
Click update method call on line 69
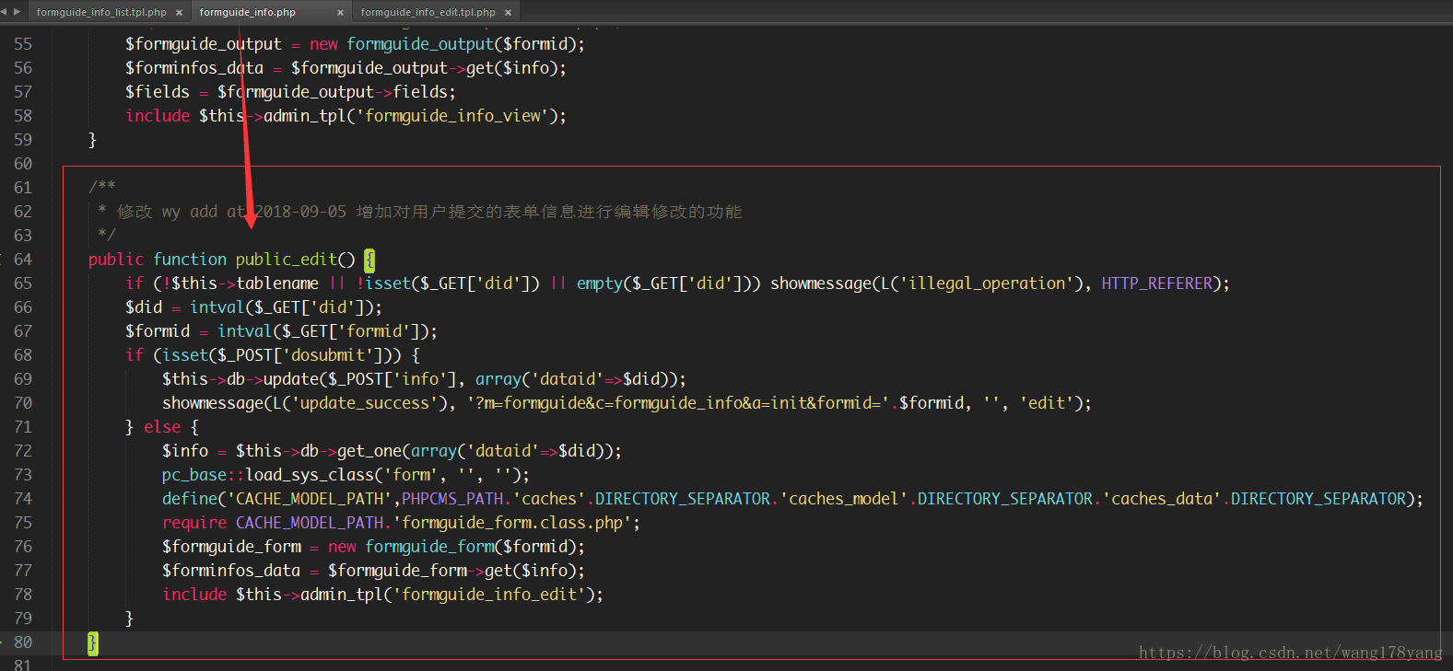coord(291,379)
